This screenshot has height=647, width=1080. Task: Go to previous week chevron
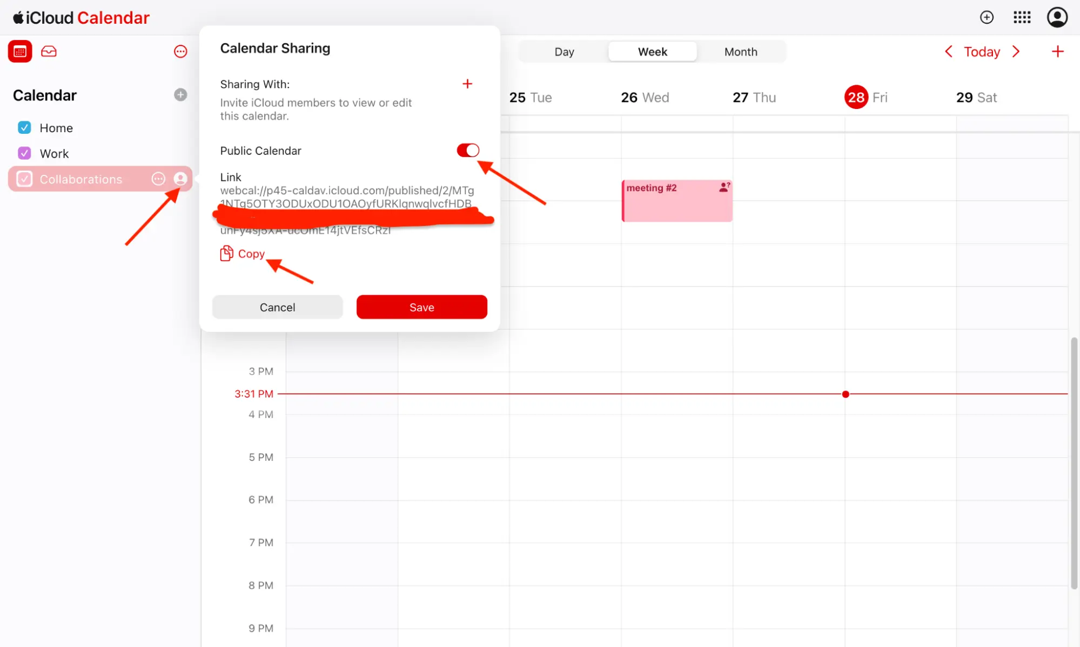click(x=948, y=51)
